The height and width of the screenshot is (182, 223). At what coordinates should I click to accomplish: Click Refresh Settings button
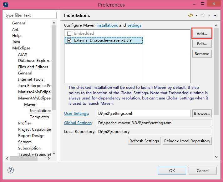[144, 141]
